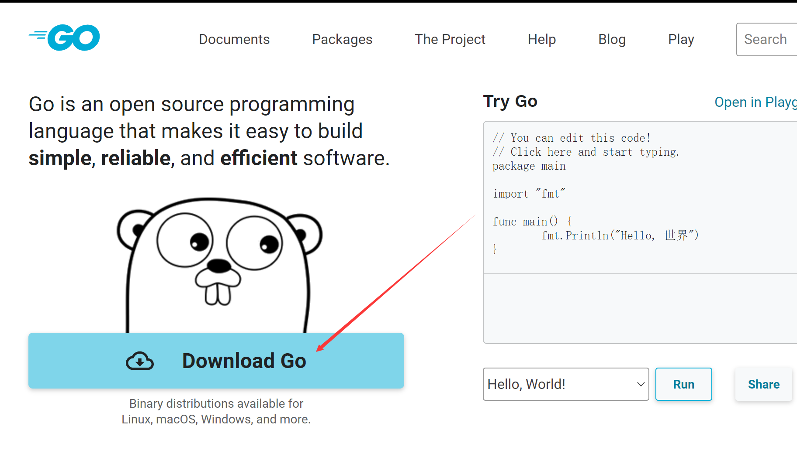The image size is (797, 457).
Task: Expand the Hello, World! example dropdown
Action: [x=566, y=384]
